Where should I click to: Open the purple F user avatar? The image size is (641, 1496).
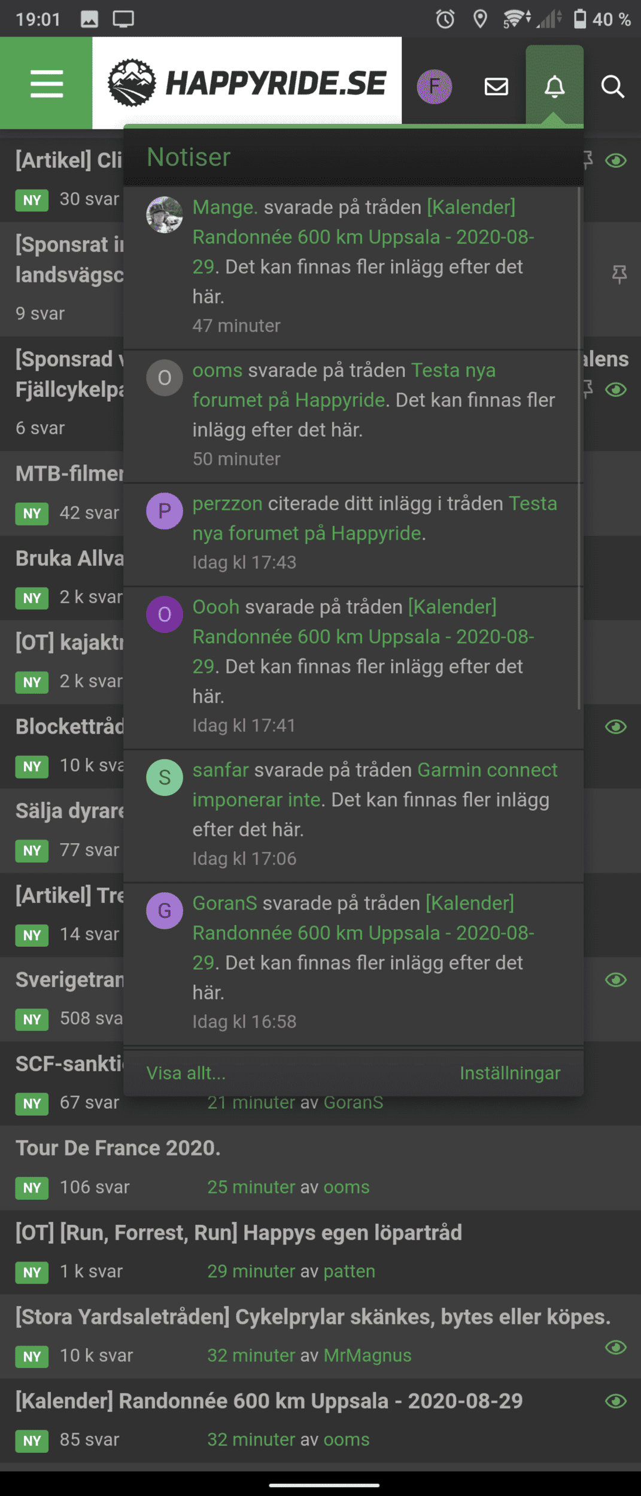click(x=434, y=87)
